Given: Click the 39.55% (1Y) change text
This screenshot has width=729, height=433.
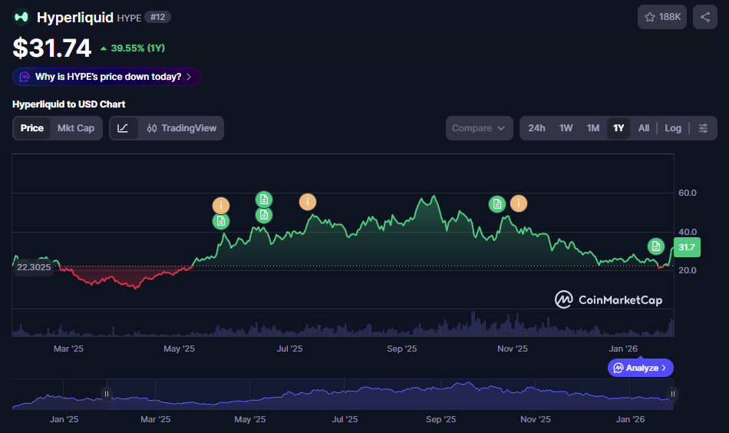Looking at the screenshot, I should pos(137,48).
